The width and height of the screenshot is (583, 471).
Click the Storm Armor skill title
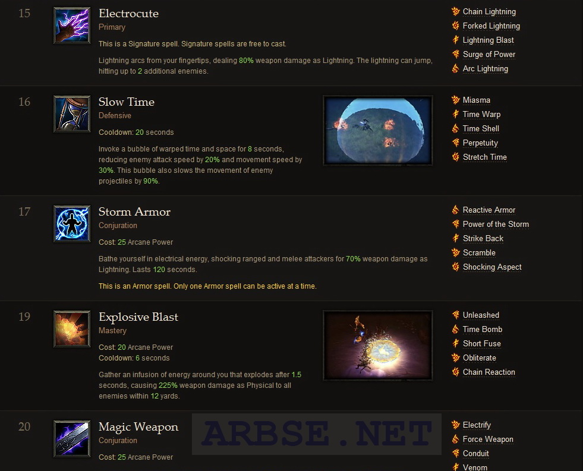(x=134, y=211)
